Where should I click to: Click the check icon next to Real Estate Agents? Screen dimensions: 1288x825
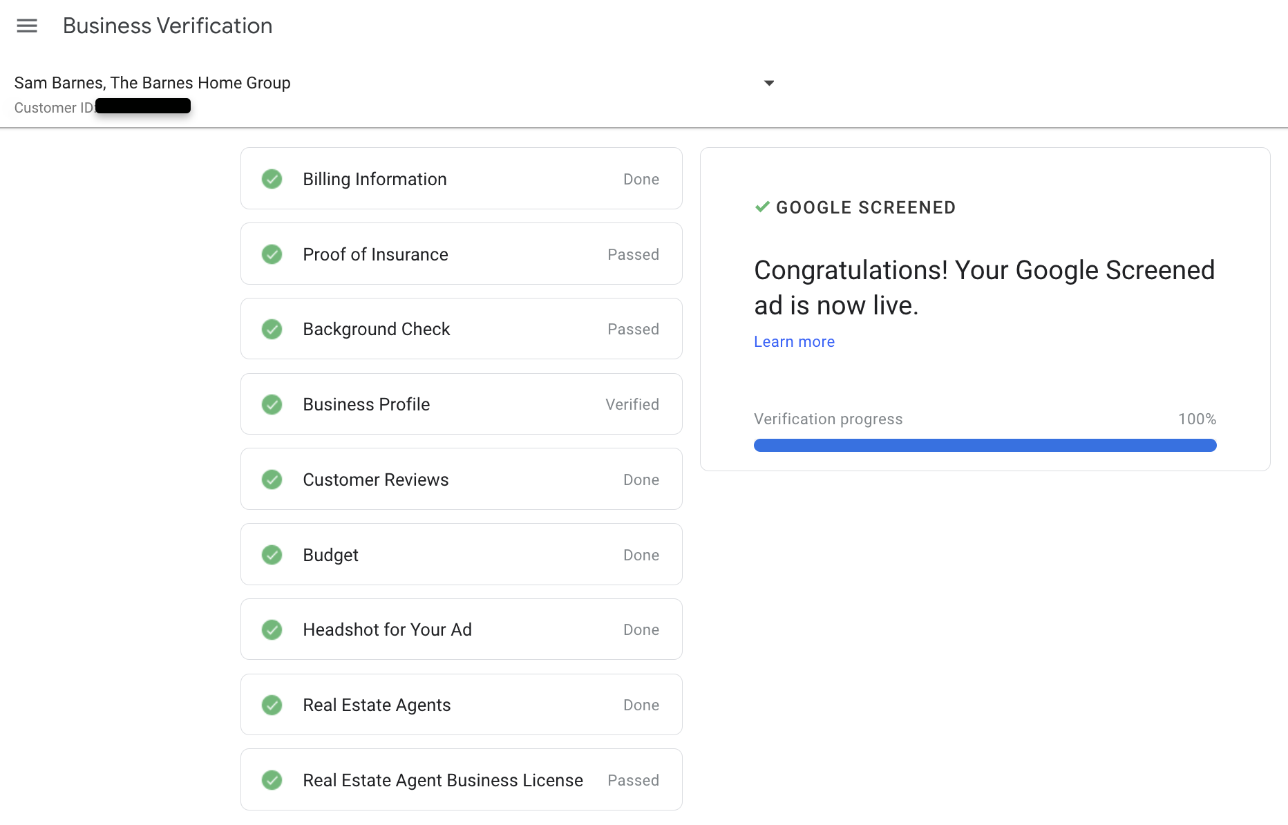(x=272, y=705)
